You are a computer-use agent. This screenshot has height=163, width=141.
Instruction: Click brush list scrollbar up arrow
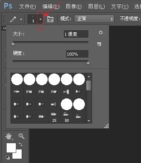coord(89,77)
